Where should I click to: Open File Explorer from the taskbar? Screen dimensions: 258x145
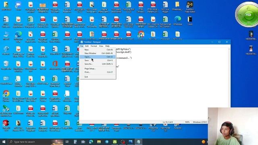(x=99, y=142)
